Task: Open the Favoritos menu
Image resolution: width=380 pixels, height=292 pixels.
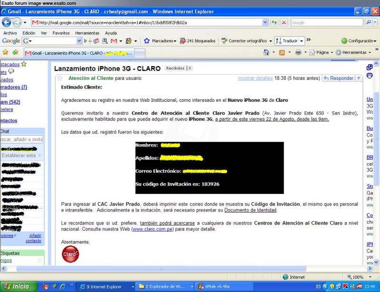Action: click(61, 33)
